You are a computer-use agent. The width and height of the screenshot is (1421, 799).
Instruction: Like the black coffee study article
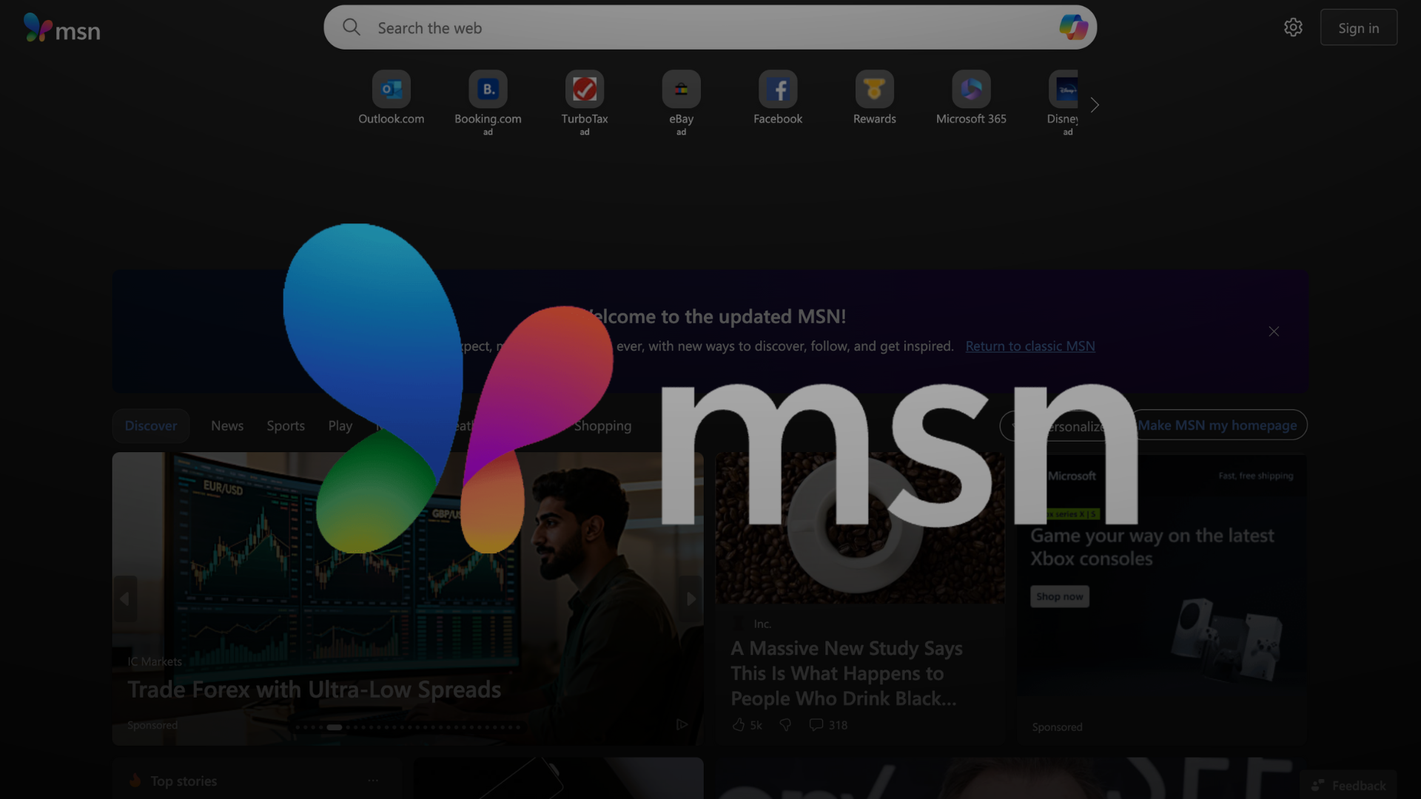coord(739,725)
